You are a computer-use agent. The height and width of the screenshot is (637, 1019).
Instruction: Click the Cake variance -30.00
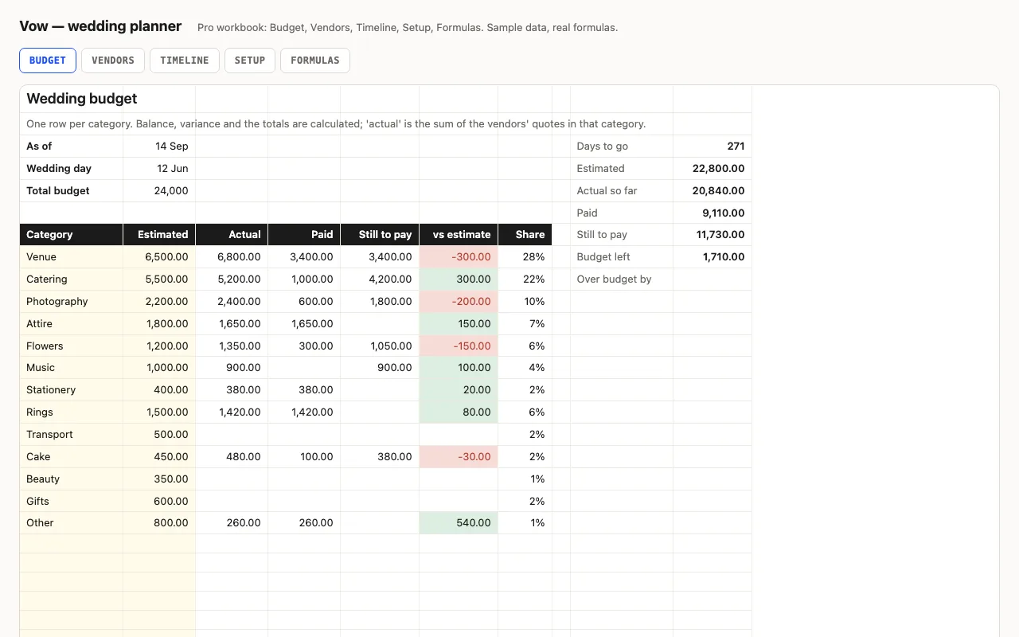point(459,457)
